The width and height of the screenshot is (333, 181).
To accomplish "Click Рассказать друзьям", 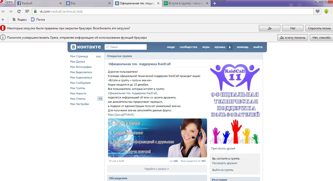I will pyautogui.click(x=225, y=163).
